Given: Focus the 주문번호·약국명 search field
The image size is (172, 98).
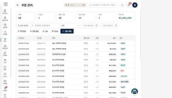Looking at the screenshot, I should 44,25.
